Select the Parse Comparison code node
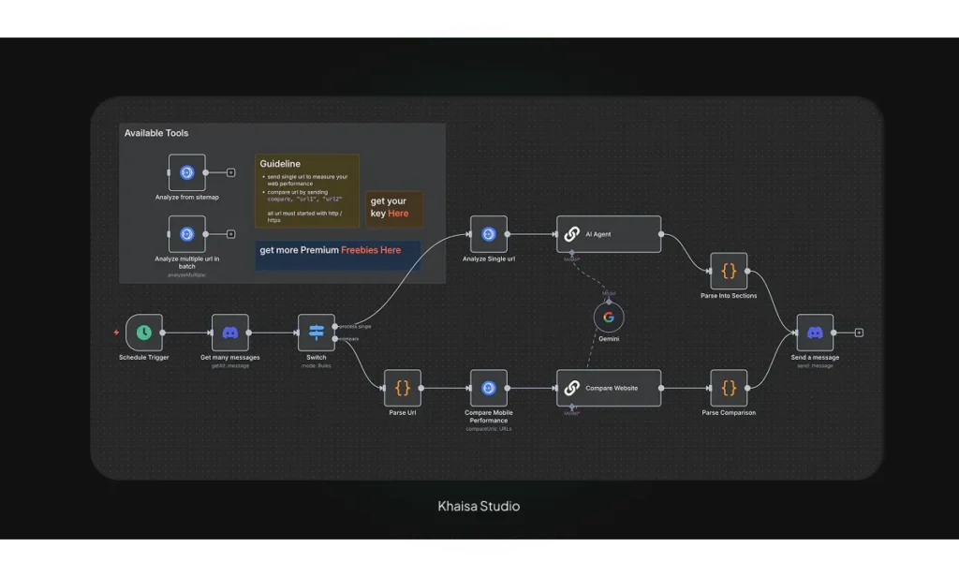 tap(729, 388)
